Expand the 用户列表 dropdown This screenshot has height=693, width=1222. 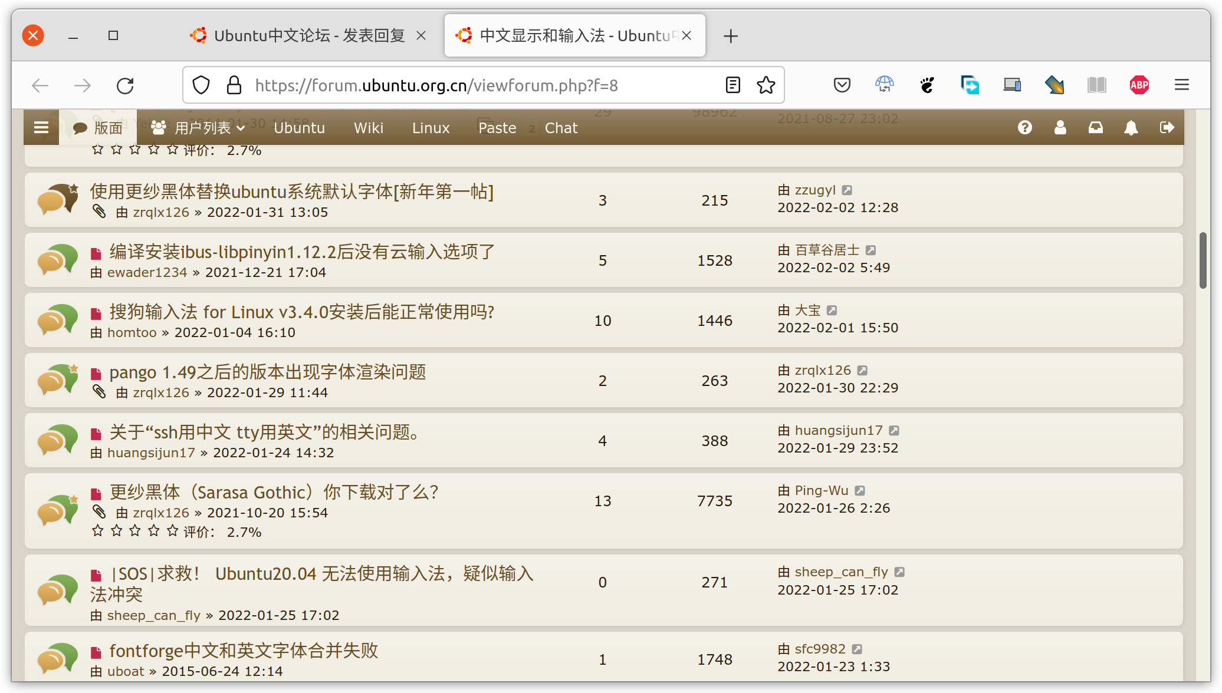point(198,128)
